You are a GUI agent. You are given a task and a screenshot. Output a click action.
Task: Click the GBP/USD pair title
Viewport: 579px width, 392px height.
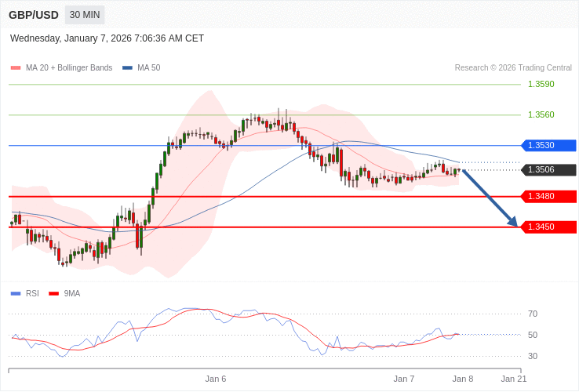34,15
